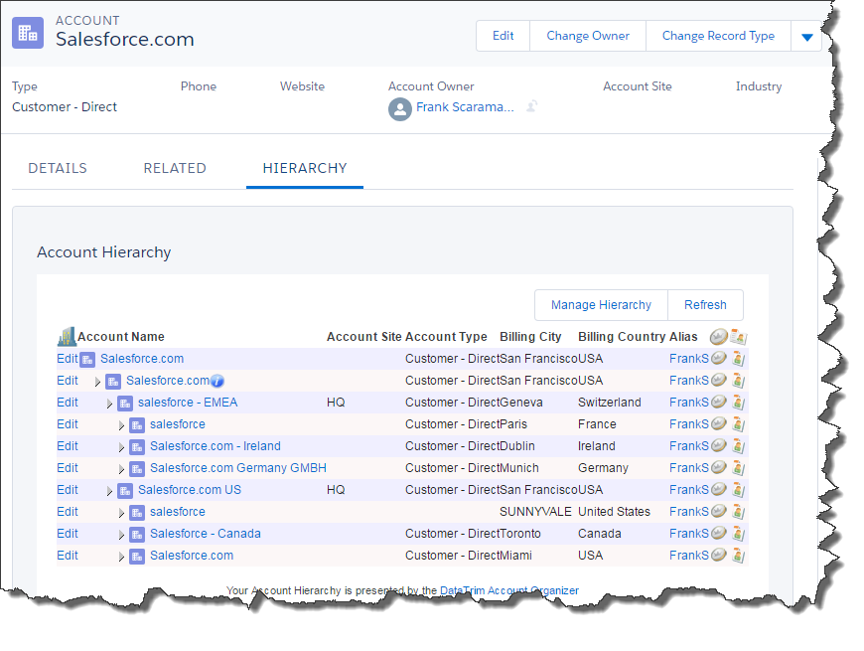Open the dropdown arrow next to Change Record Type
Screen dimensions: 864x651
806,37
